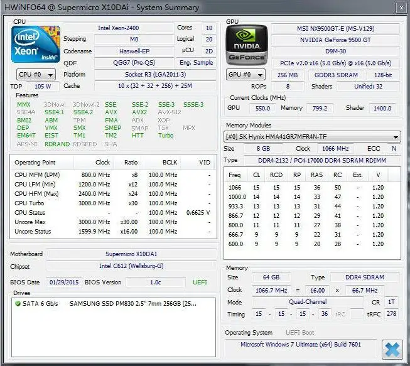Select the CPU Turbo row
This screenshot has width=410, height=366.
pos(112,203)
